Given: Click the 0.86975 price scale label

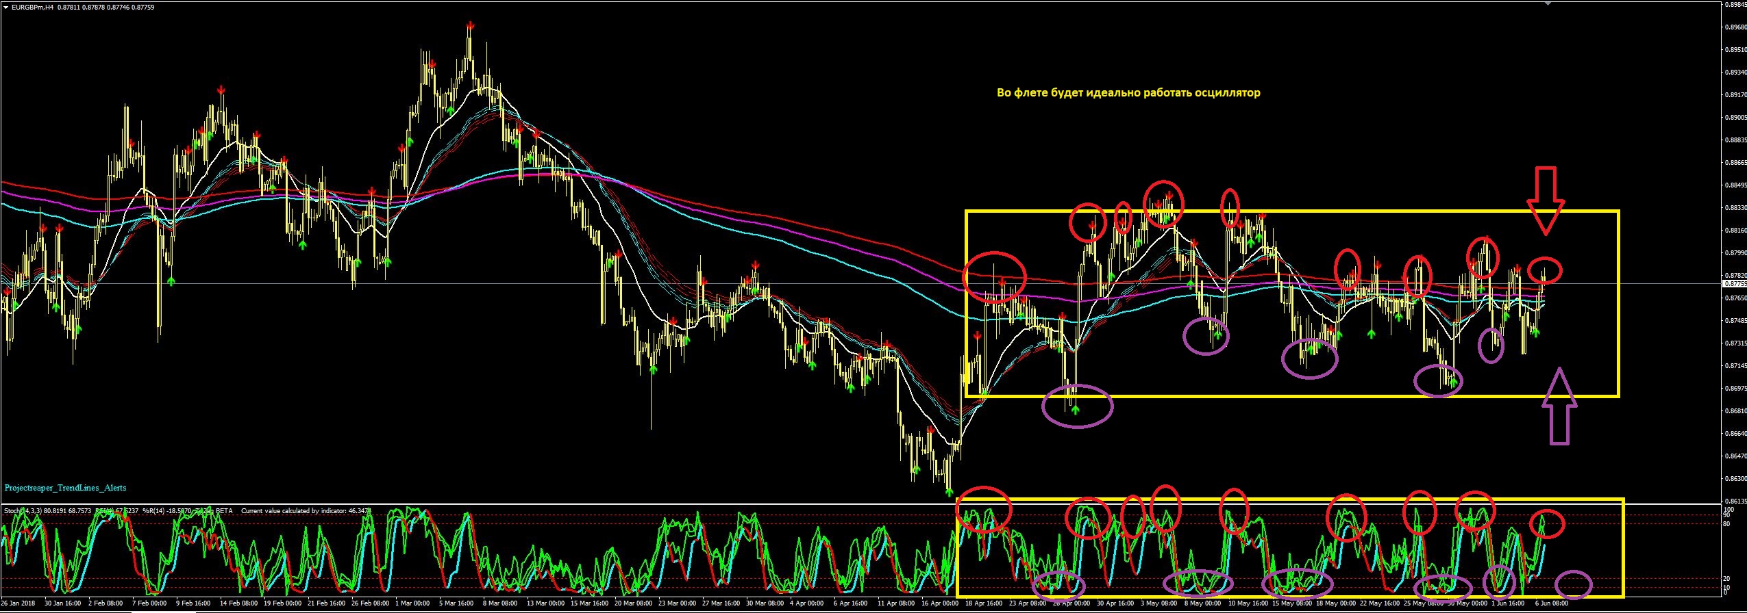Looking at the screenshot, I should pos(1735,388).
